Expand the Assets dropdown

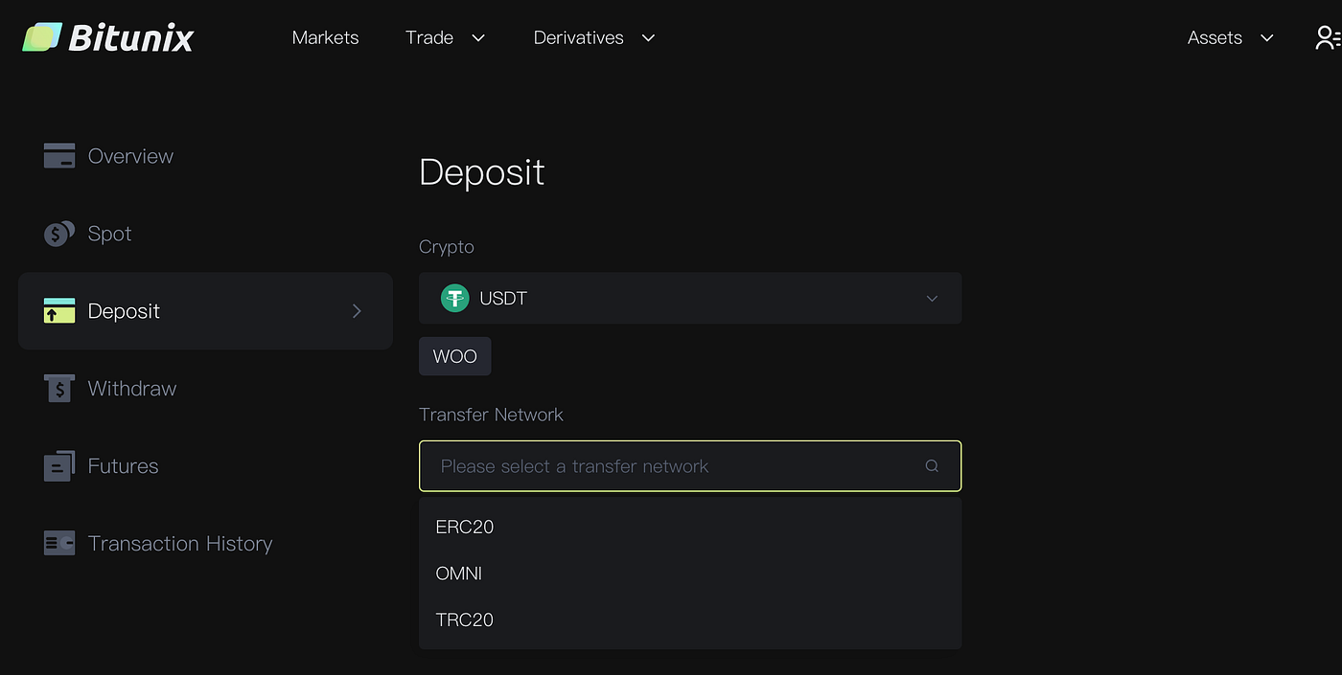[x=1230, y=37]
